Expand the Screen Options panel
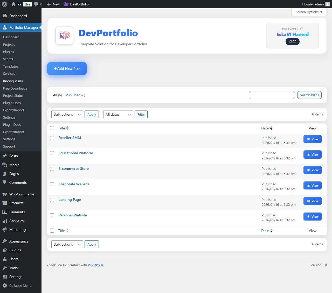Screen dimensions: 332x293 [x=309, y=12]
